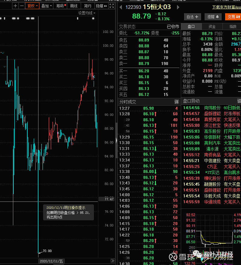The image size is (241, 265).
Task: Go to previous stock with left arrow
Action: pyautogui.click(x=121, y=7)
